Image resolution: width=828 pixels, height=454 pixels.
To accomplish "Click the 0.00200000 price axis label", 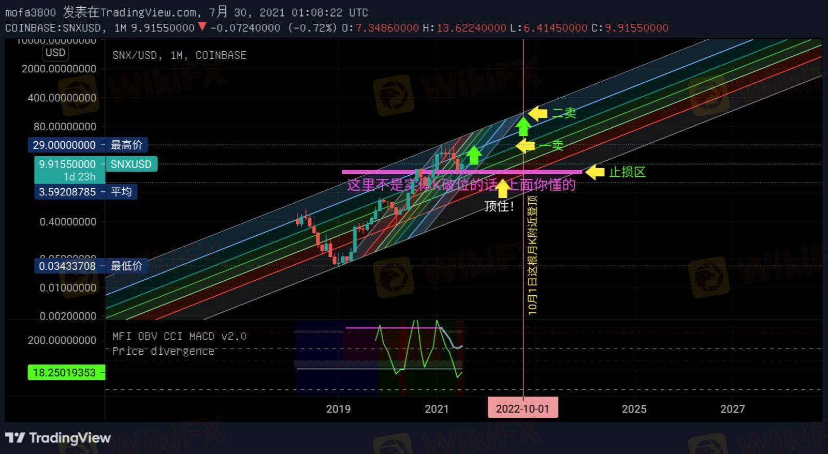I will pyautogui.click(x=68, y=316).
